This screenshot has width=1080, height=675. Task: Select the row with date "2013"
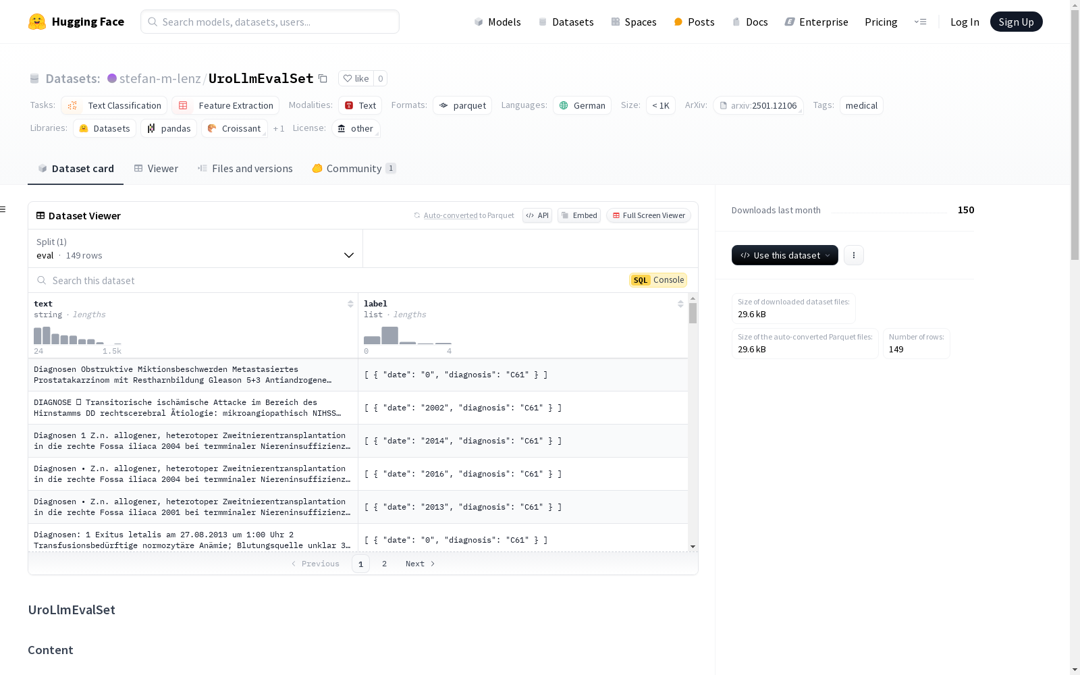(358, 507)
